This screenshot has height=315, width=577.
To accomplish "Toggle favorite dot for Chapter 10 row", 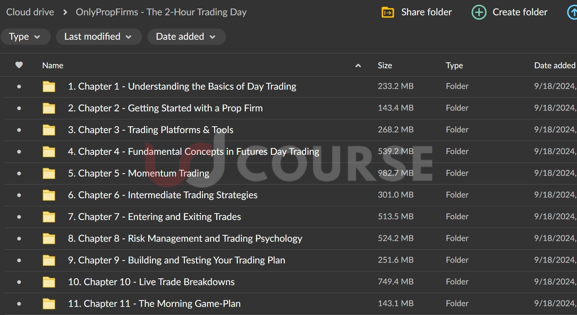I will click(19, 282).
